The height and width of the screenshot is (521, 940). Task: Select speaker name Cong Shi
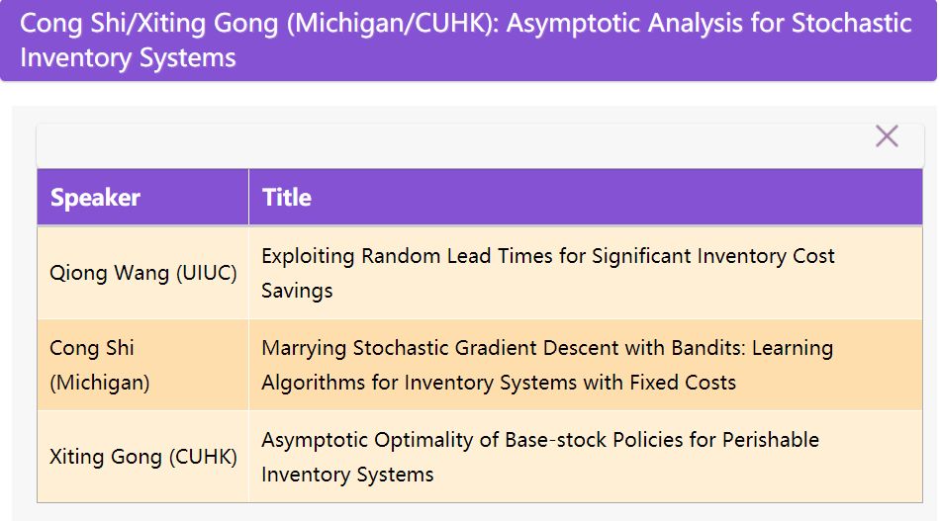click(92, 348)
